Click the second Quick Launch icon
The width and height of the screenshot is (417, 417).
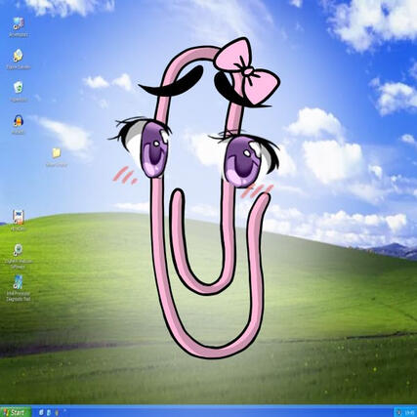49,412
